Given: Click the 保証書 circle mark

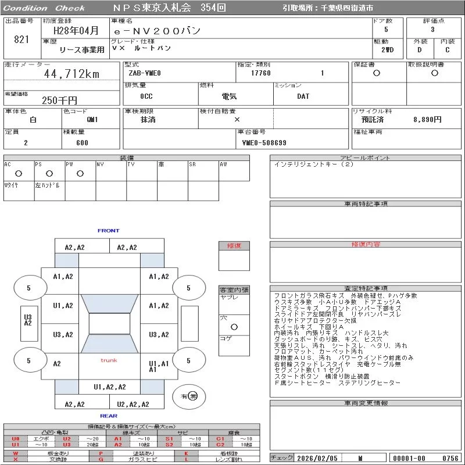Looking at the screenshot, I should 377,74.
